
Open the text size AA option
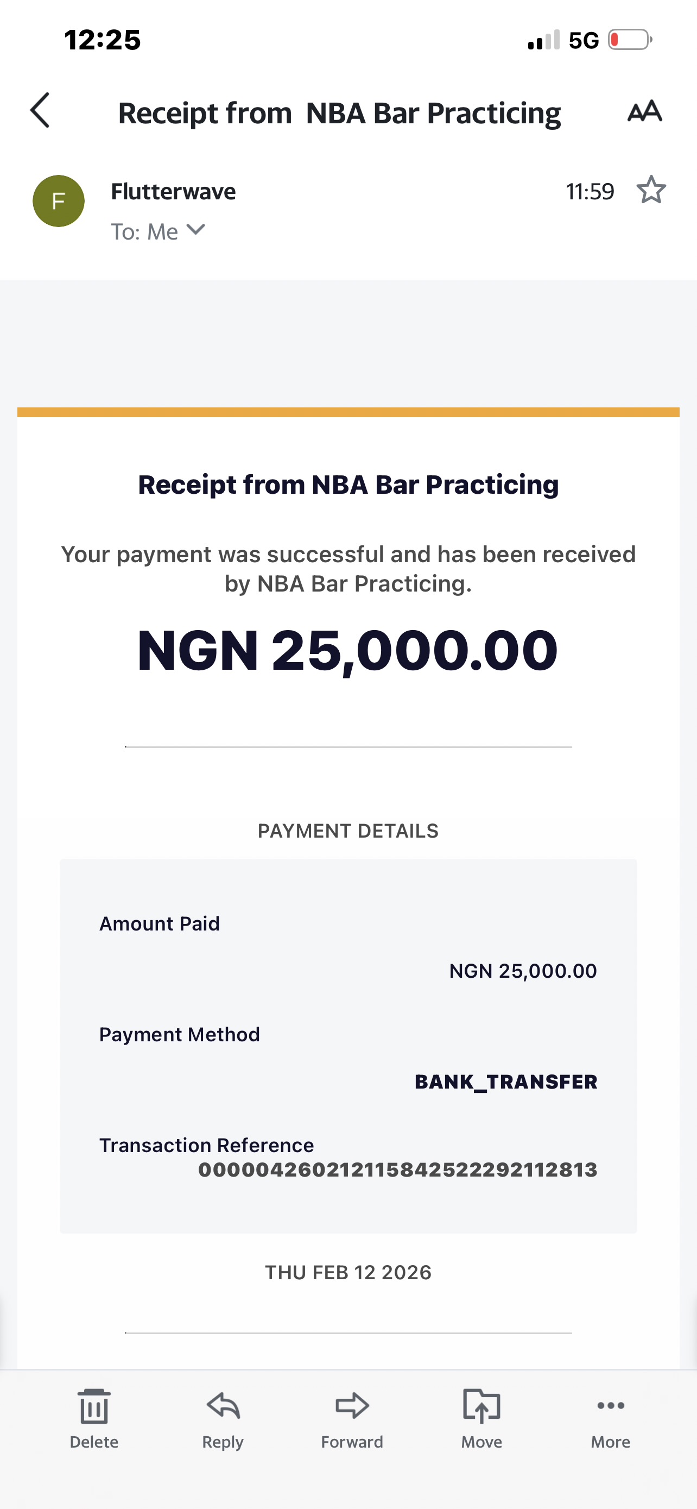coord(644,111)
